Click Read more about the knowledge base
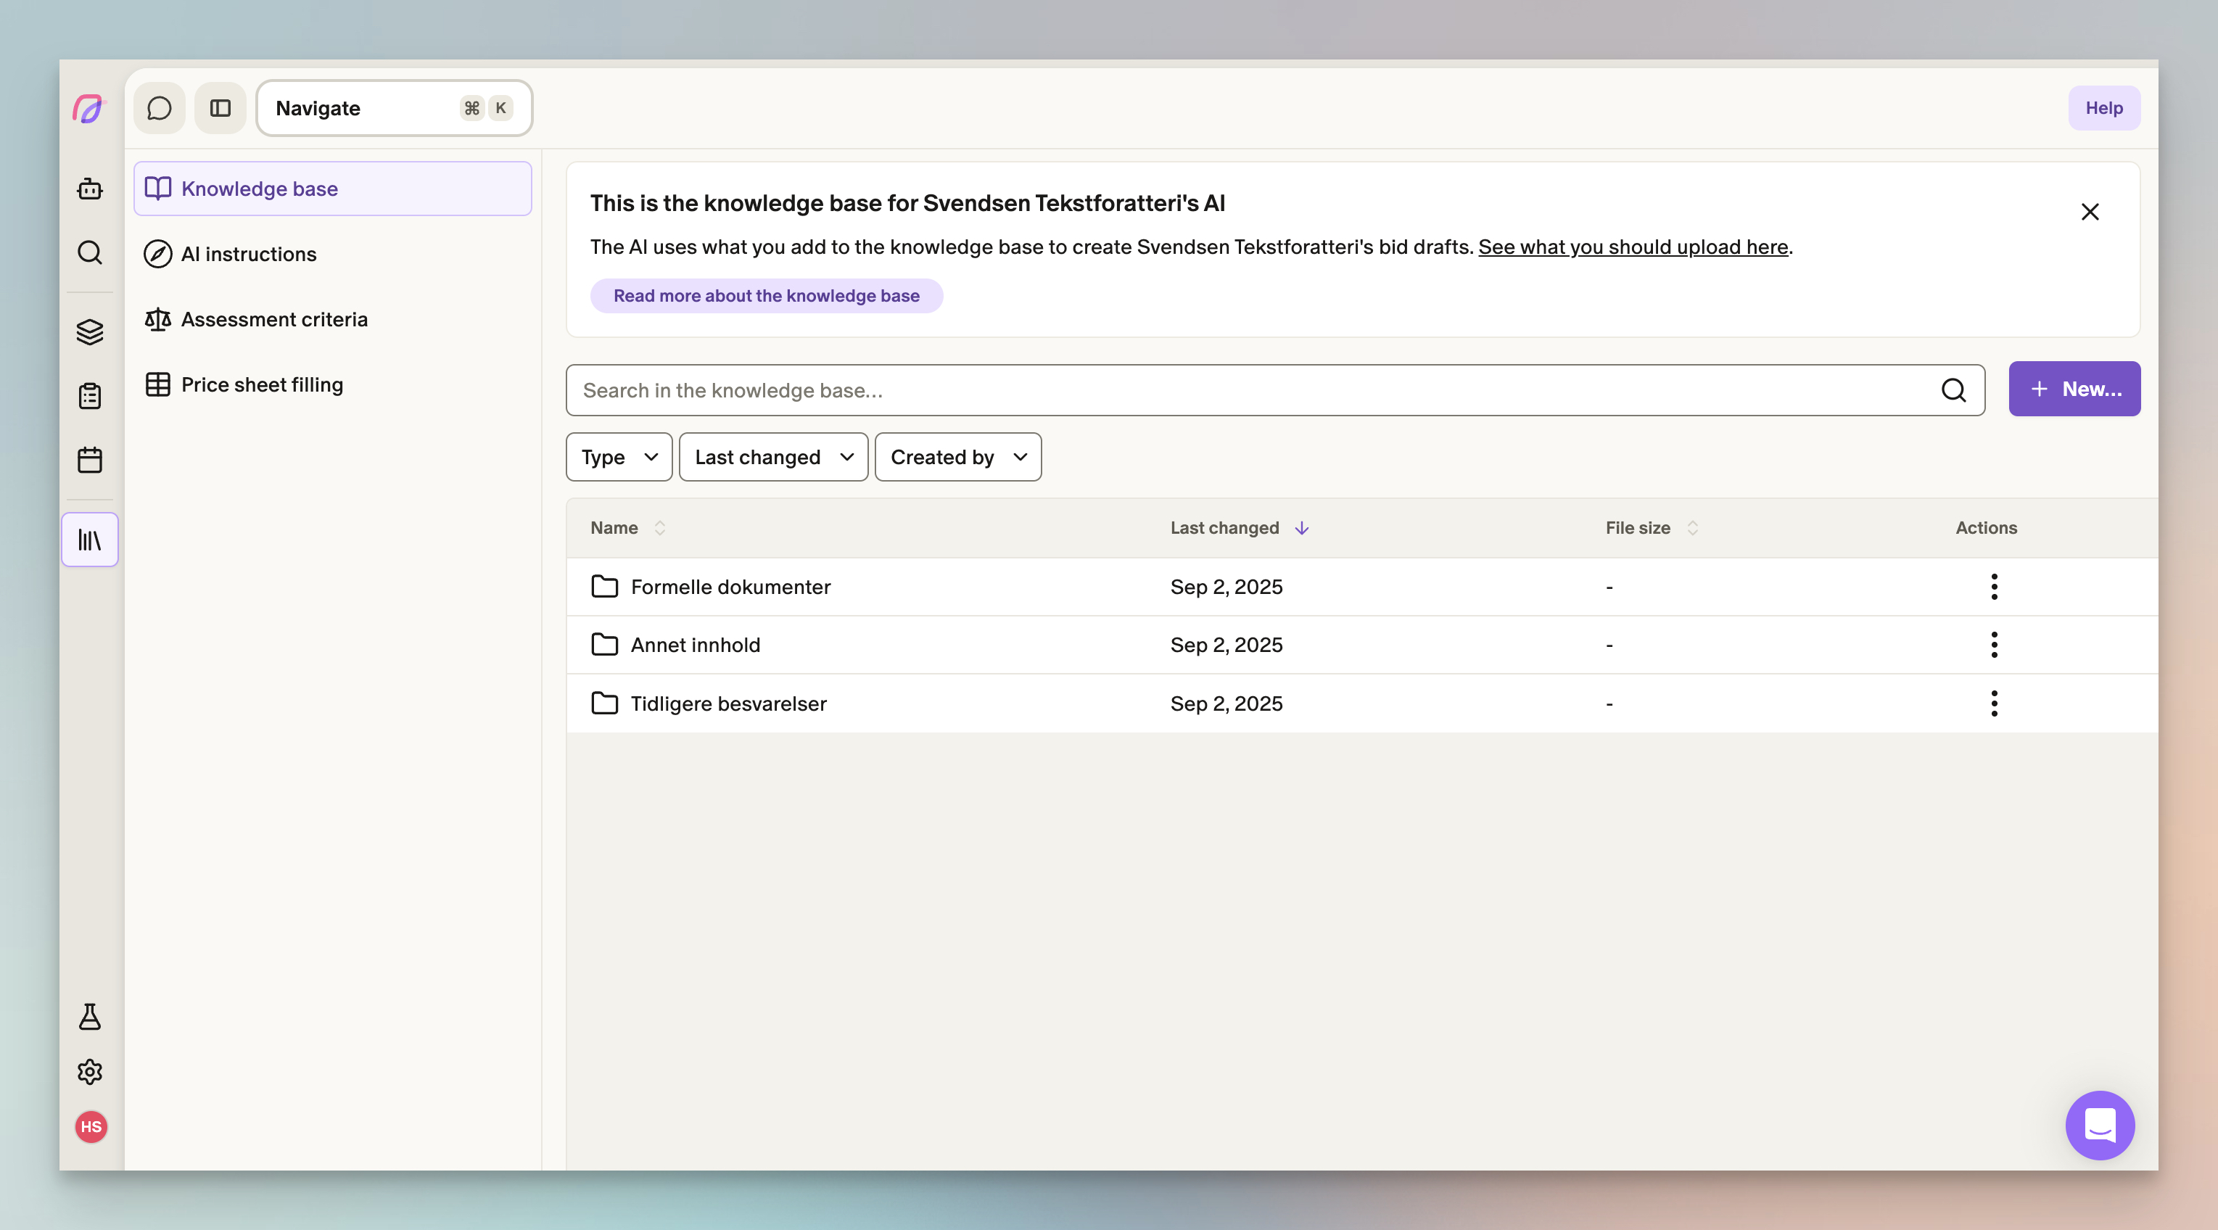Image resolution: width=2218 pixels, height=1230 pixels. [767, 296]
